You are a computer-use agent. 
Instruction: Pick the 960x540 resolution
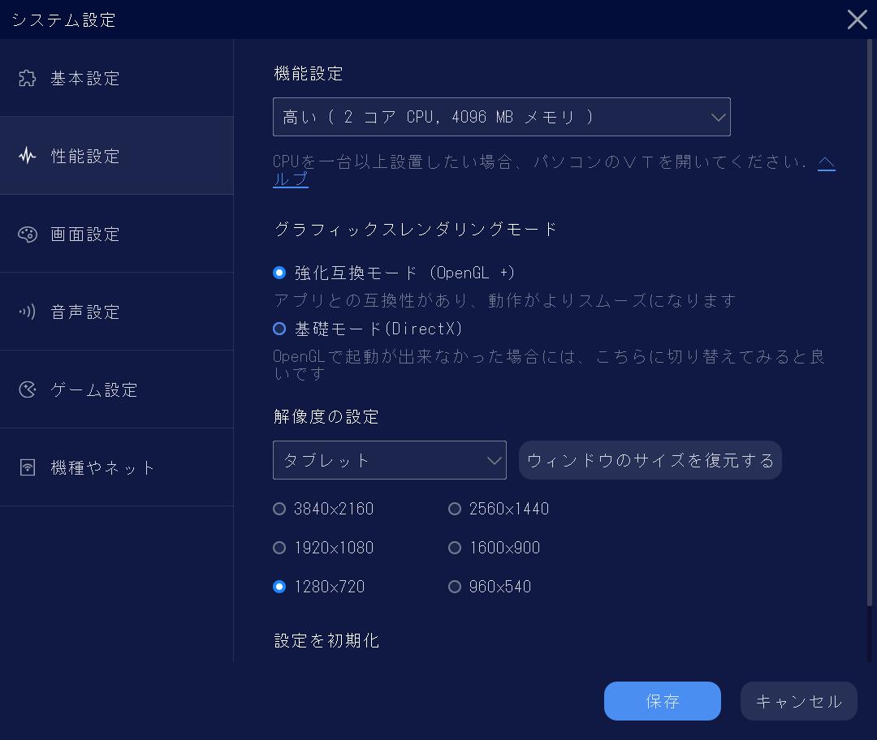click(455, 587)
